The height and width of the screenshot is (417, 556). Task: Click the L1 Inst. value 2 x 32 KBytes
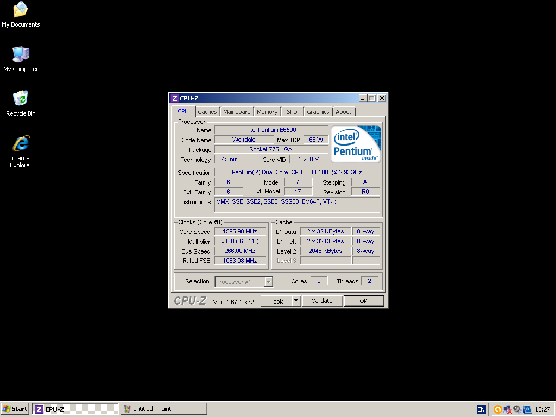click(x=326, y=241)
